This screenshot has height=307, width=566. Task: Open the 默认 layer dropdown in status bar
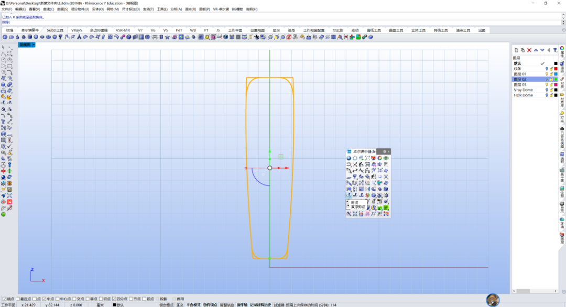(118, 305)
